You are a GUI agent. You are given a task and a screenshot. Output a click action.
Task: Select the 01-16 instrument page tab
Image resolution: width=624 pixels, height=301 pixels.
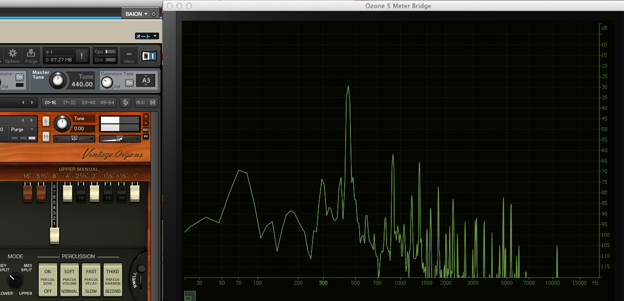[x=50, y=102]
